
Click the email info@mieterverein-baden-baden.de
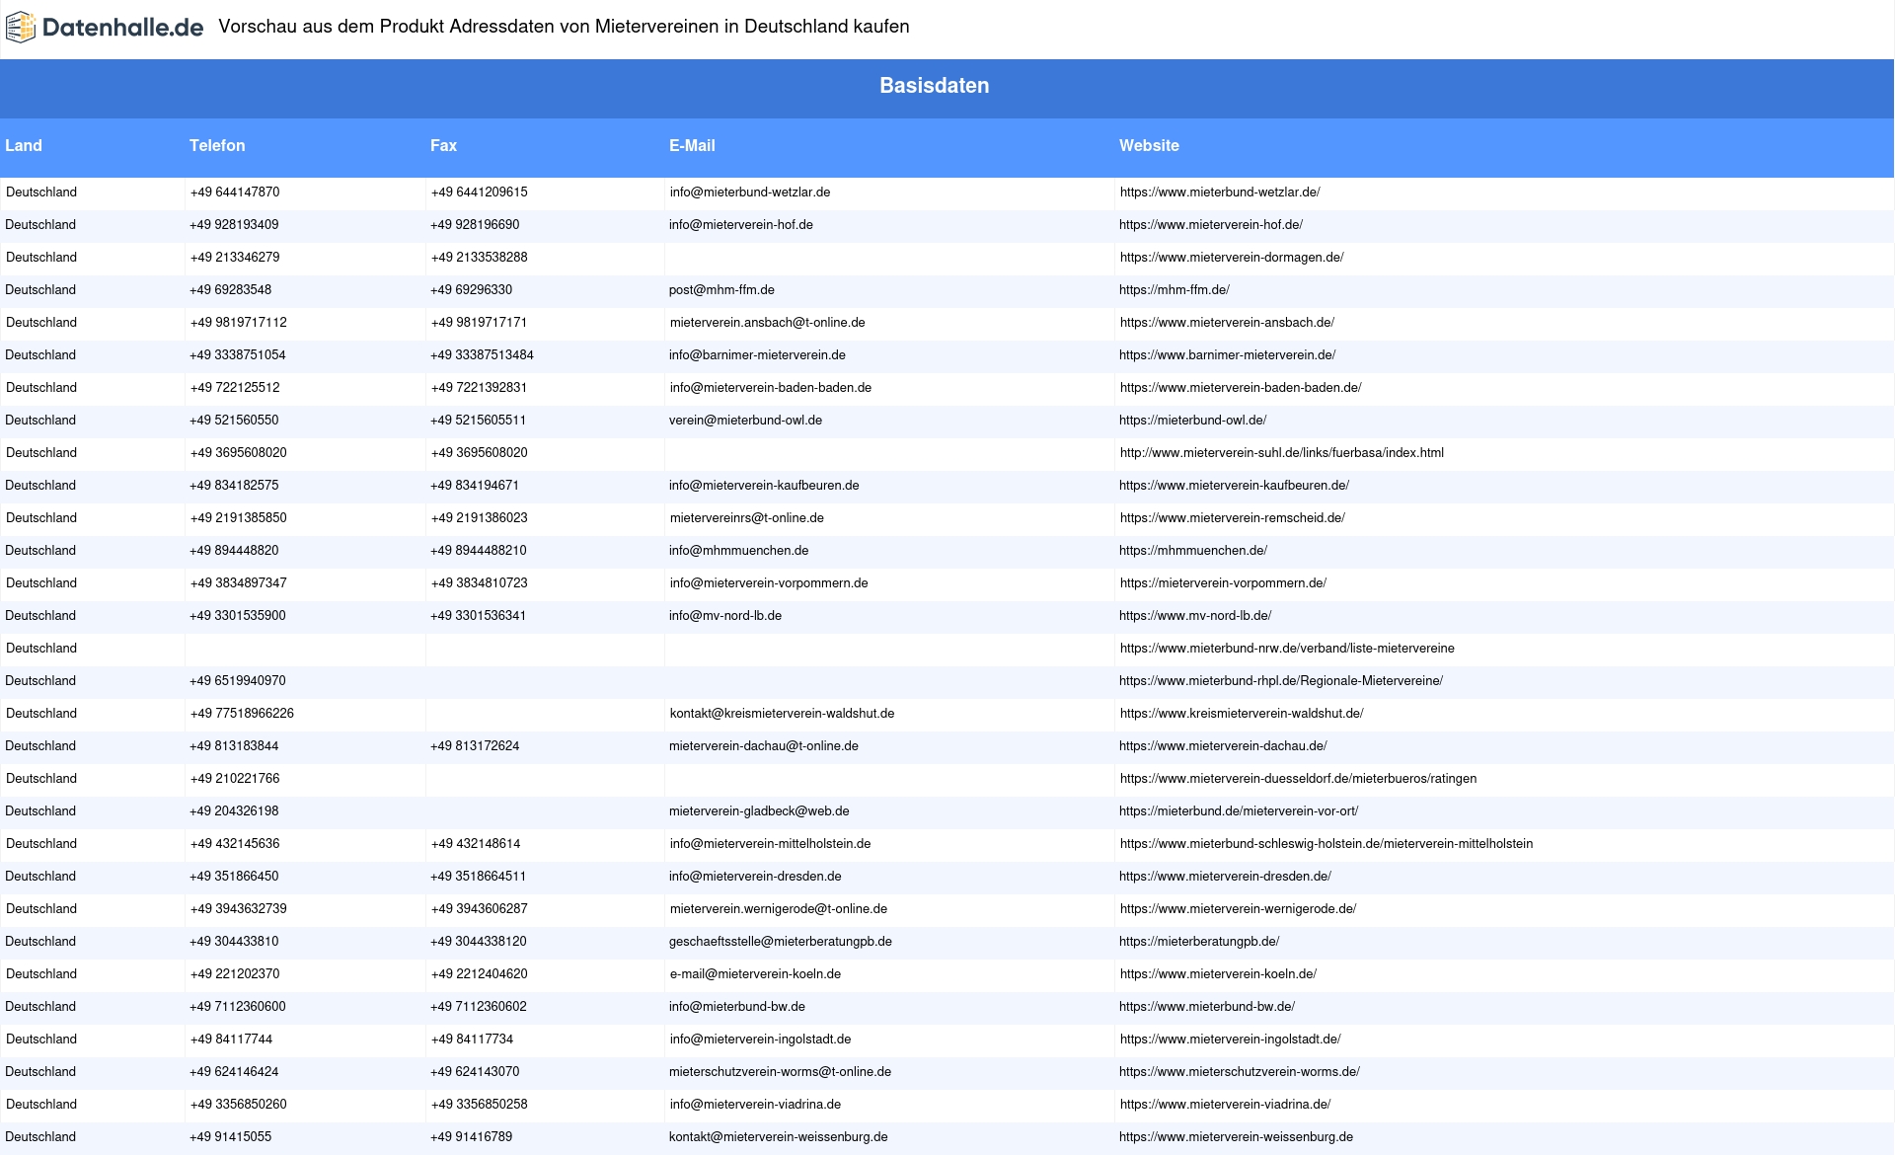point(771,388)
